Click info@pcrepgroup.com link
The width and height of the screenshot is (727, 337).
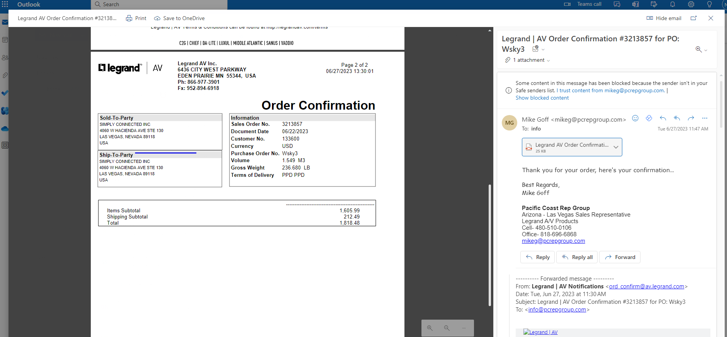557,310
